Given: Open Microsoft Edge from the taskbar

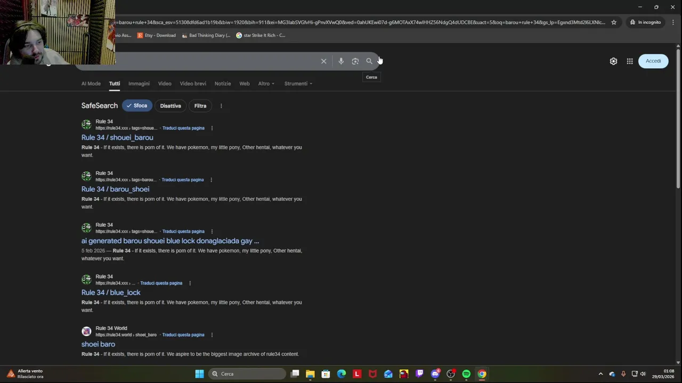Looking at the screenshot, I should click(342, 374).
